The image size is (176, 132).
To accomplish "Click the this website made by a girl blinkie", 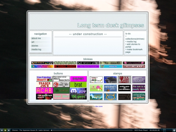I will pos(134,66).
